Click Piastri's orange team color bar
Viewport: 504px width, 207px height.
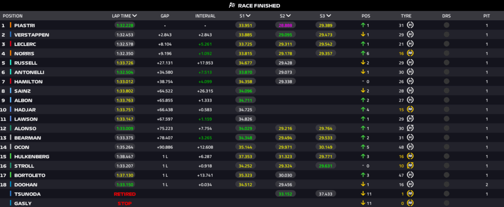11,25
